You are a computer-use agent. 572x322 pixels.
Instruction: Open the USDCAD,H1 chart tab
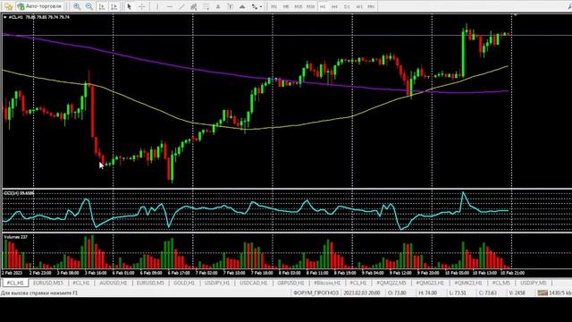pos(253,283)
